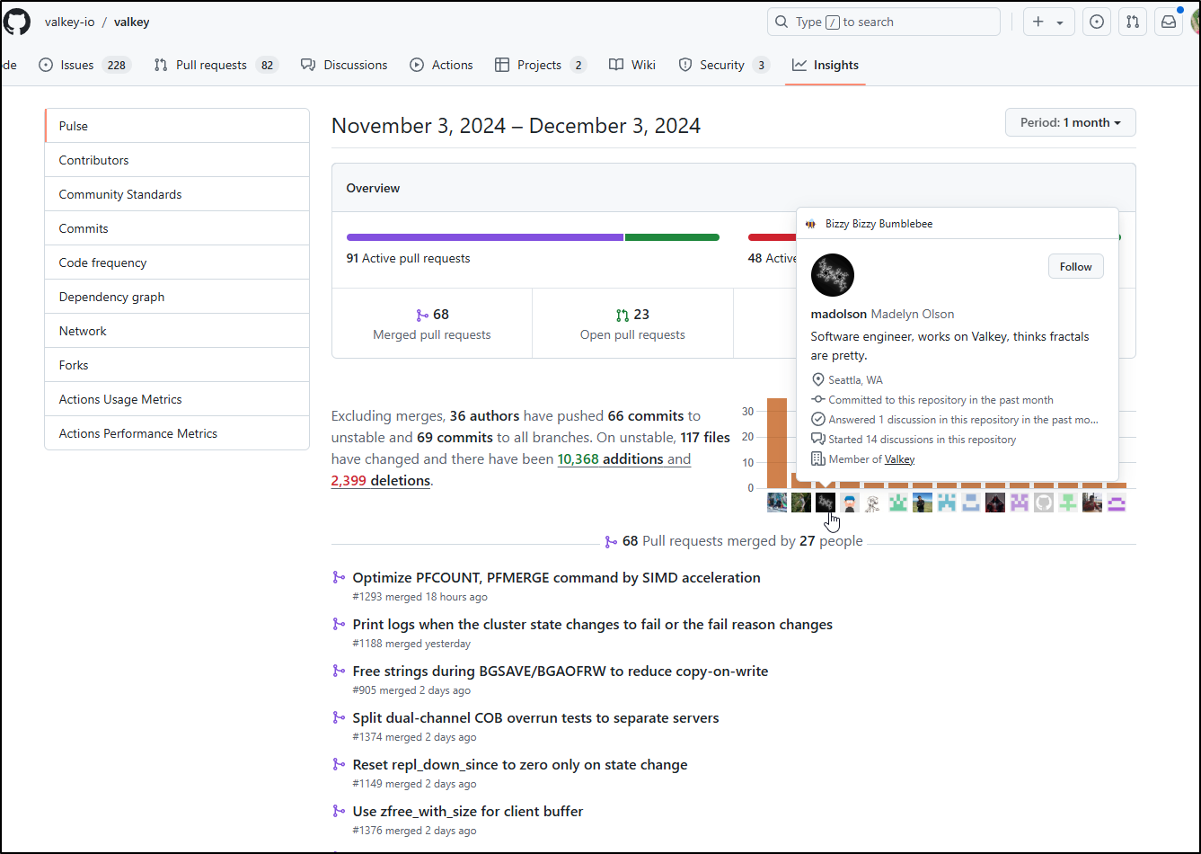Open madolson's large avatar in hovercard
The height and width of the screenshot is (854, 1201).
click(x=833, y=275)
